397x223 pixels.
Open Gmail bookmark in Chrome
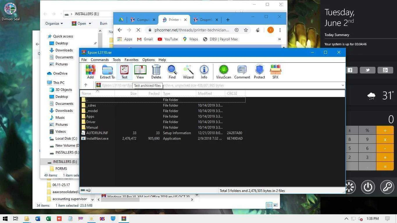click(145, 39)
